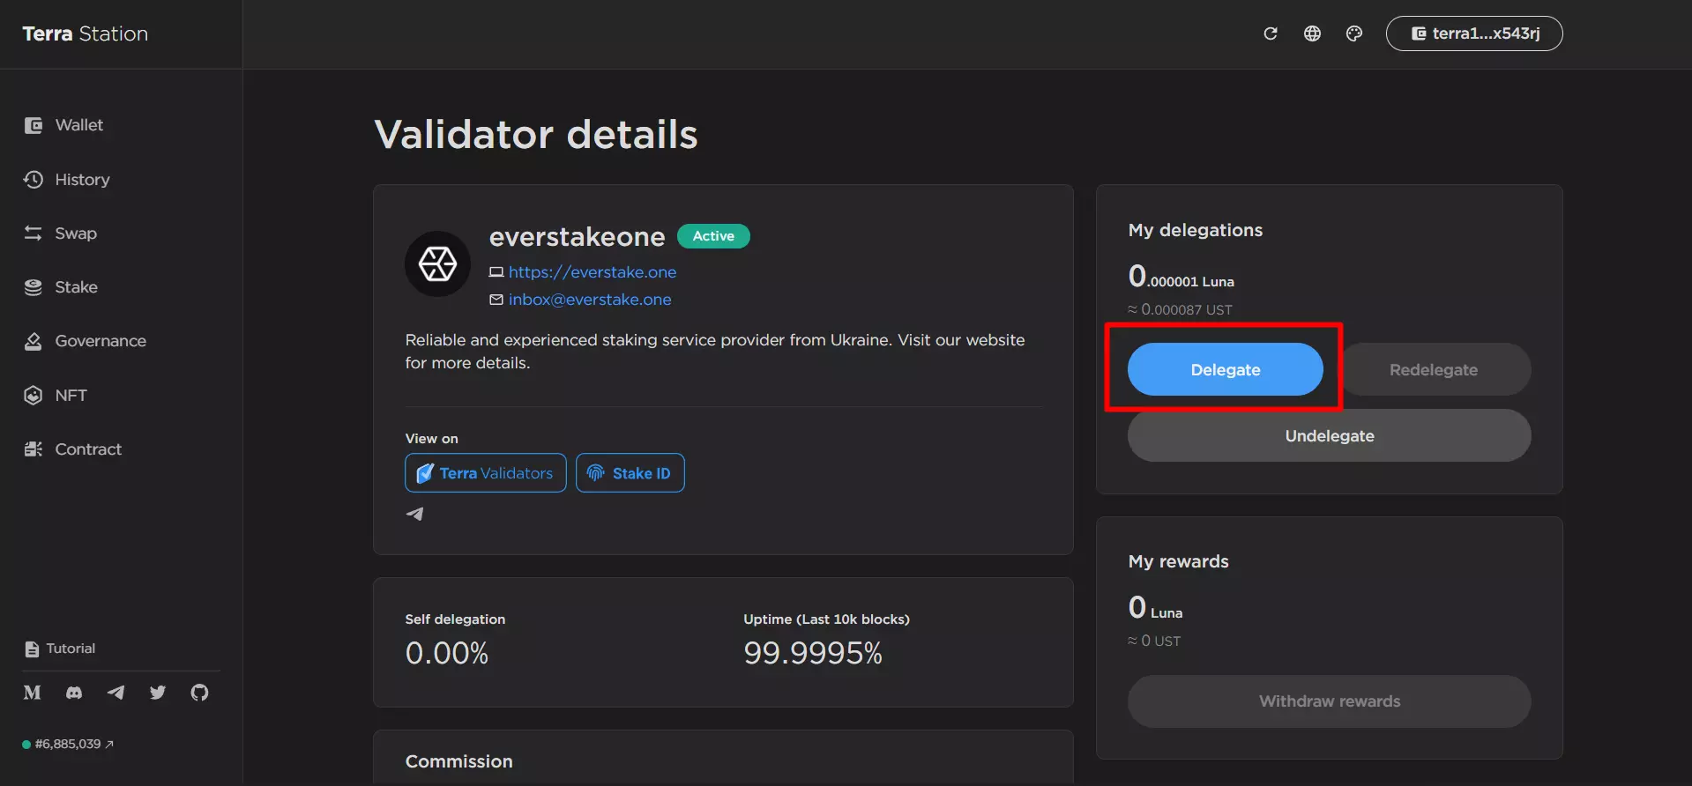
Task: Click the Terra Station logo
Action: [x=86, y=33]
